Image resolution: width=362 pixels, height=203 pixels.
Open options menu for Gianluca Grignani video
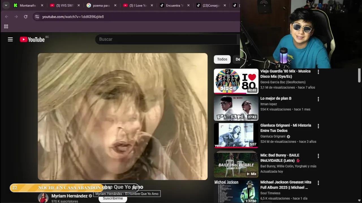pos(318,126)
